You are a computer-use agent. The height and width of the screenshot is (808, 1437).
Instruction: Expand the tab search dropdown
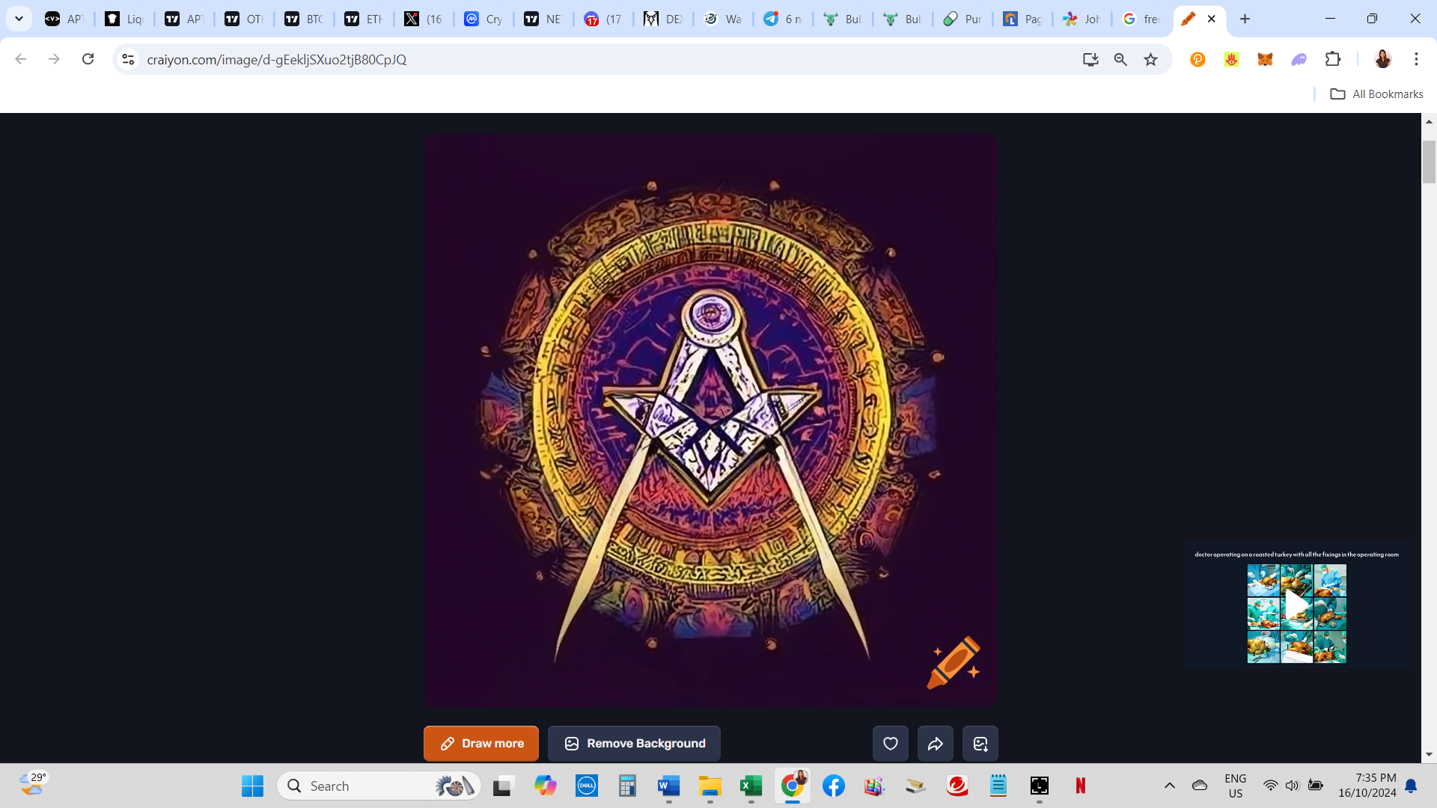tap(19, 19)
